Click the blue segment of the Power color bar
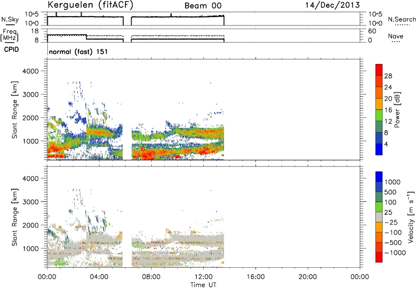This screenshot has height=288, width=416. 379,149
